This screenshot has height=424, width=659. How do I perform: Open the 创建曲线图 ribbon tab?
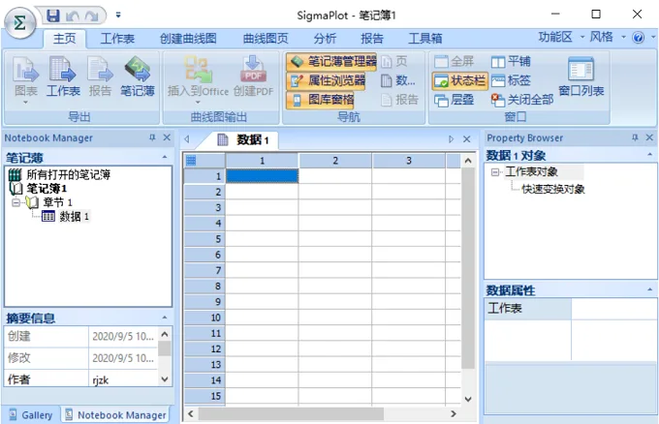click(188, 39)
